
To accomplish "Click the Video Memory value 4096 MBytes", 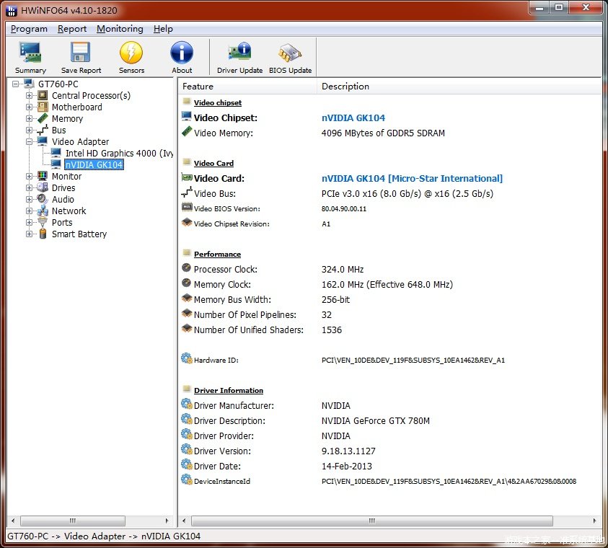I will 383,133.
